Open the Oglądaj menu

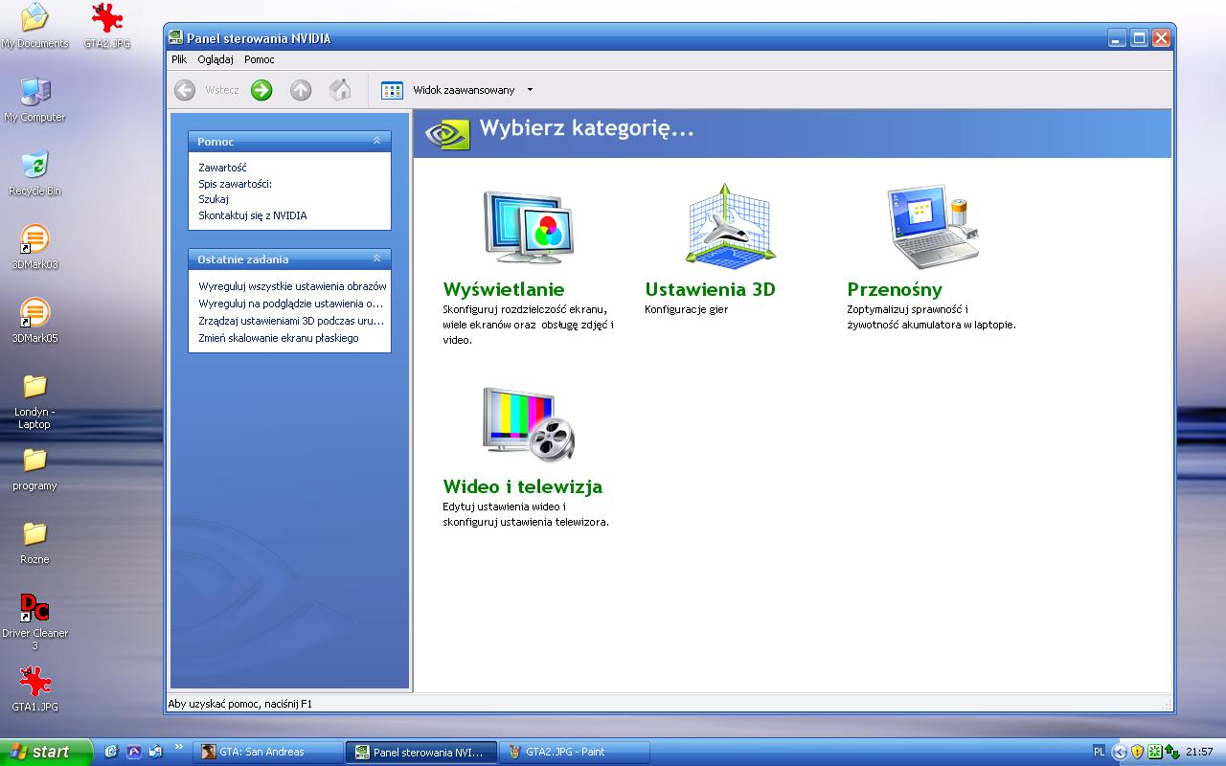(216, 59)
